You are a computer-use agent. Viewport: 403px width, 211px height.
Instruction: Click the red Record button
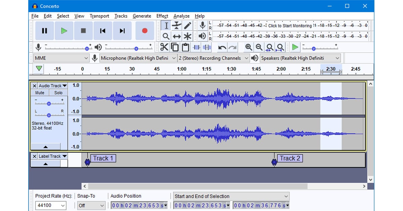pos(145,31)
